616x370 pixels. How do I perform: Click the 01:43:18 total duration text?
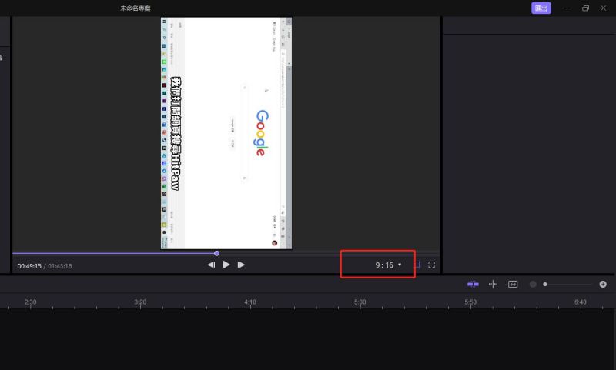pos(60,266)
